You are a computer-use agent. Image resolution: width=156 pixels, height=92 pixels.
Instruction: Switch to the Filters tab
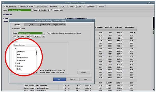(x=31, y=25)
